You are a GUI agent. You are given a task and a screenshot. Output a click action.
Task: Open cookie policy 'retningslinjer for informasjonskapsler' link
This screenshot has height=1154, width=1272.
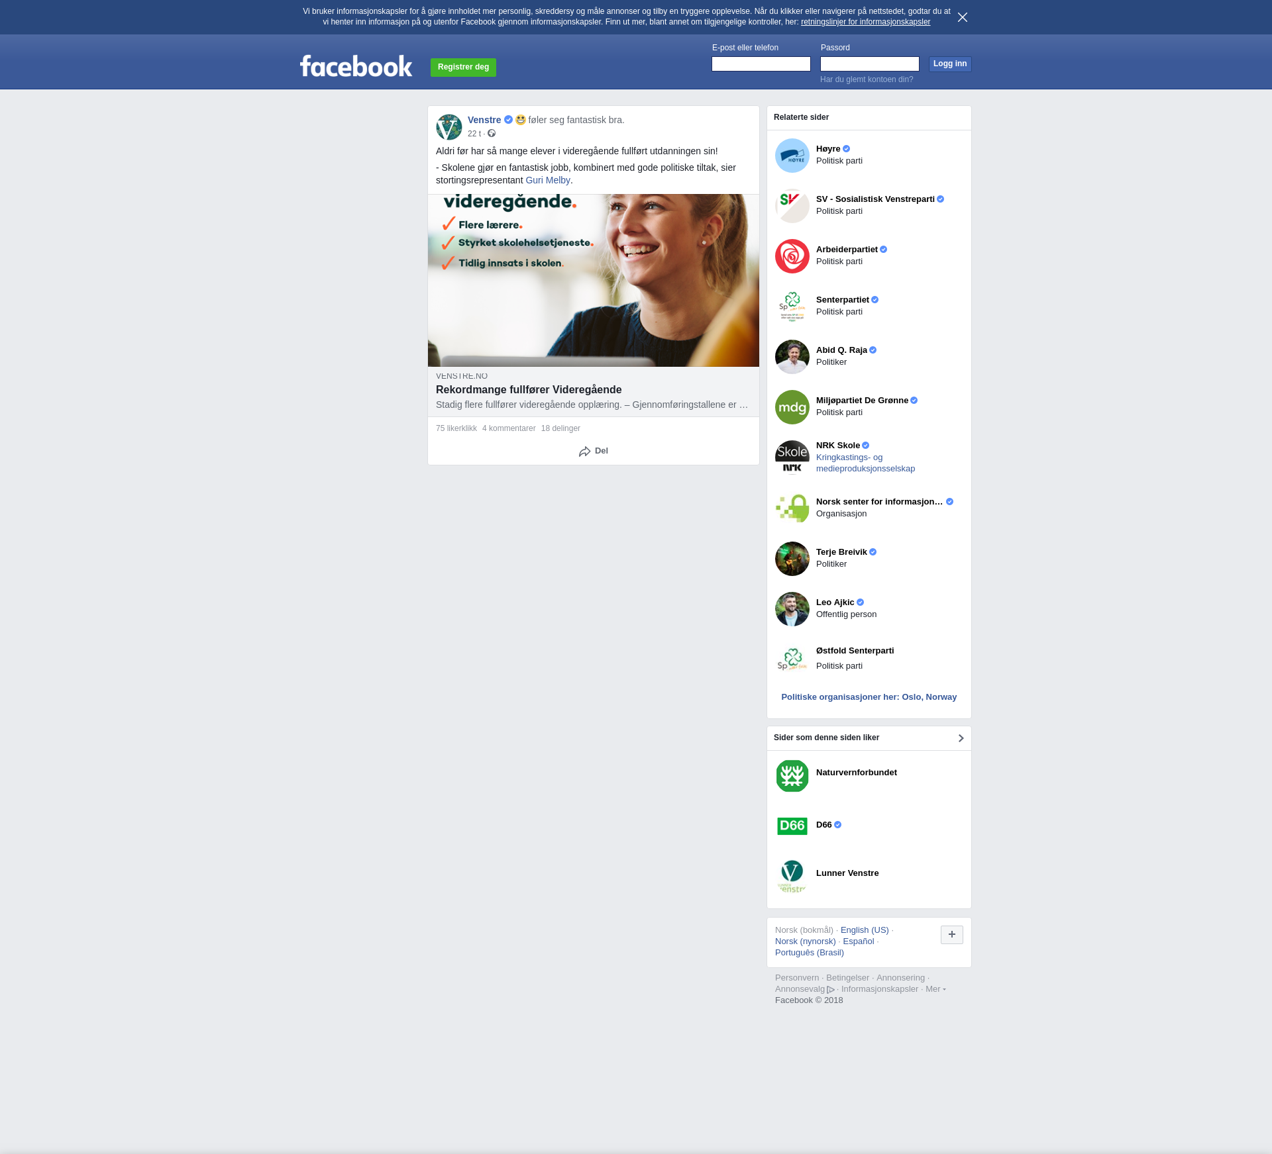(865, 22)
